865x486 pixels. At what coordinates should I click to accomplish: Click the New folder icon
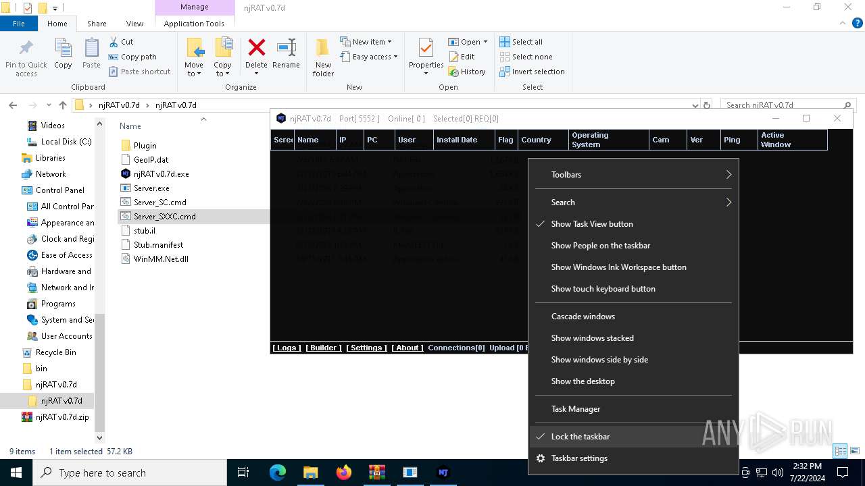coord(323,49)
